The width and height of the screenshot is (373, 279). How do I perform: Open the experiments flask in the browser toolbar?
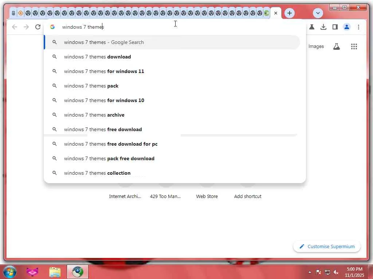click(312, 27)
